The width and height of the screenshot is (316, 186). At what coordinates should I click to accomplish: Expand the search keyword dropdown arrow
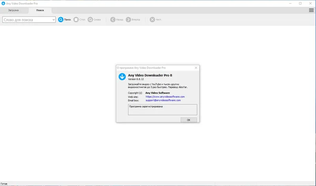tap(54, 20)
